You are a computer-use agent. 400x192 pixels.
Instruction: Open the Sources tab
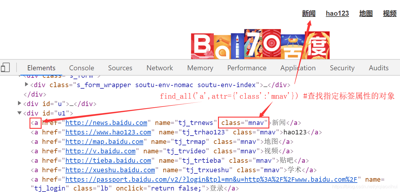click(x=120, y=68)
